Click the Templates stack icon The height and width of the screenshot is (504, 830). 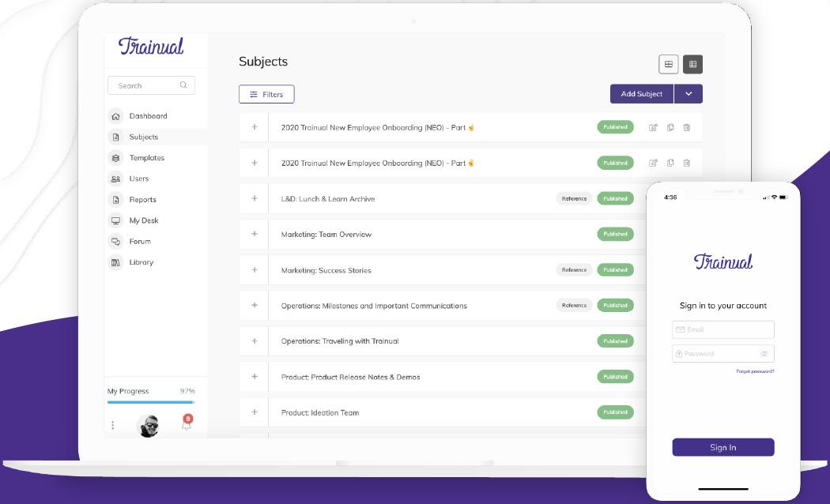(115, 158)
